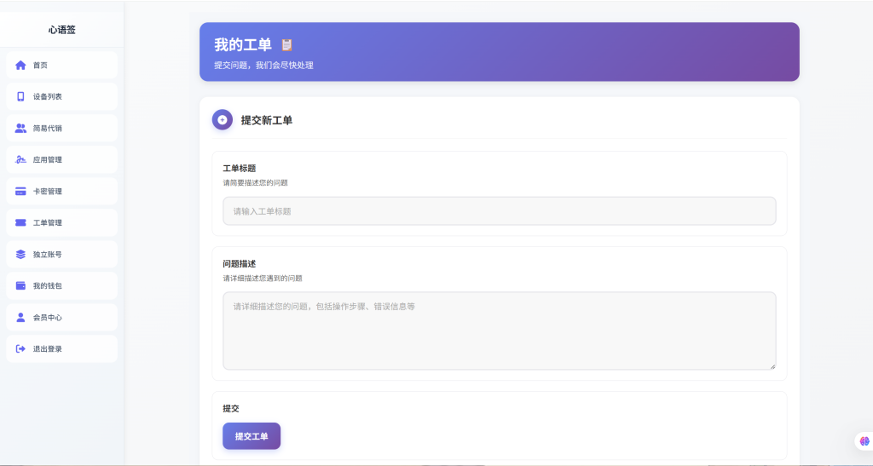873x466 pixels.
Task: Click the device icon beside 设备列表
Action: point(20,97)
